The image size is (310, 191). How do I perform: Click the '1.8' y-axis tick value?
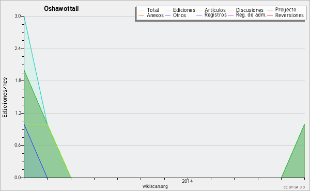(x=18, y=81)
